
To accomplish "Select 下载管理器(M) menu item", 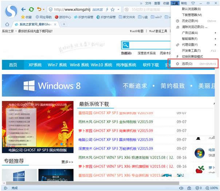I will coord(195,15).
